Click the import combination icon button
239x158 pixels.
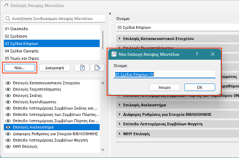(x=82, y=67)
